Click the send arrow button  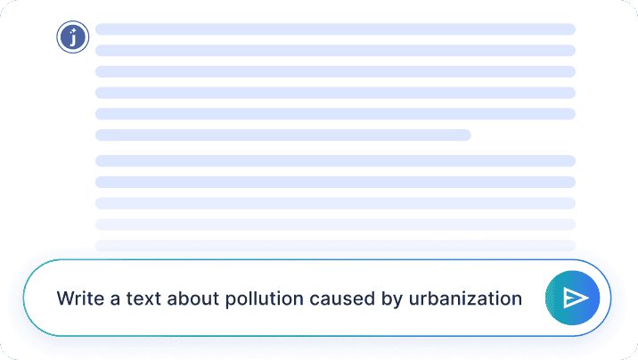[x=572, y=298]
